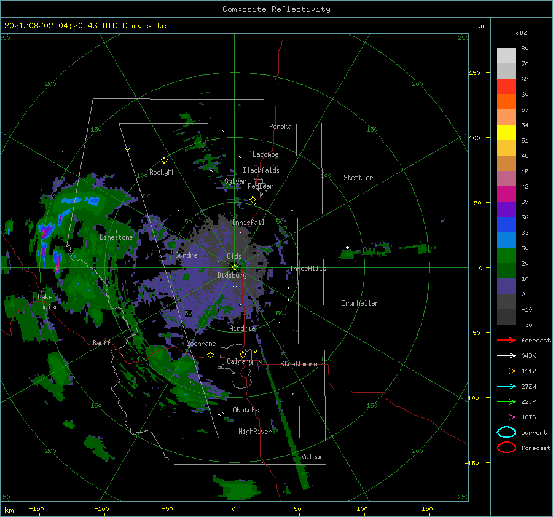Image resolution: width=553 pixels, height=517 pixels.
Task: Click the Ponoka town label
Action: pyautogui.click(x=280, y=127)
